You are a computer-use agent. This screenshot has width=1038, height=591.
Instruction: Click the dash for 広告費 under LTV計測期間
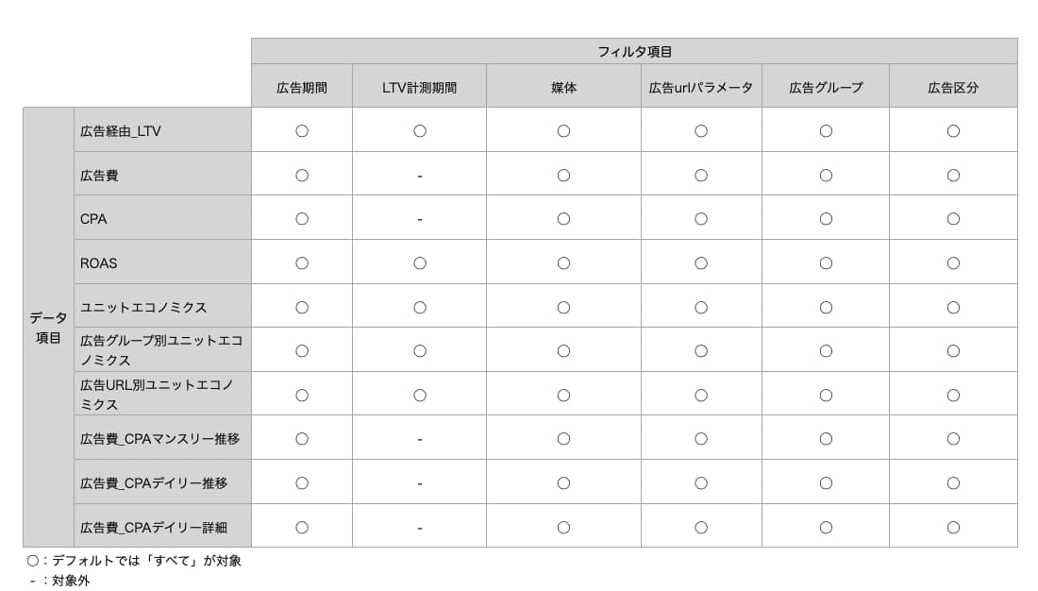(x=420, y=177)
